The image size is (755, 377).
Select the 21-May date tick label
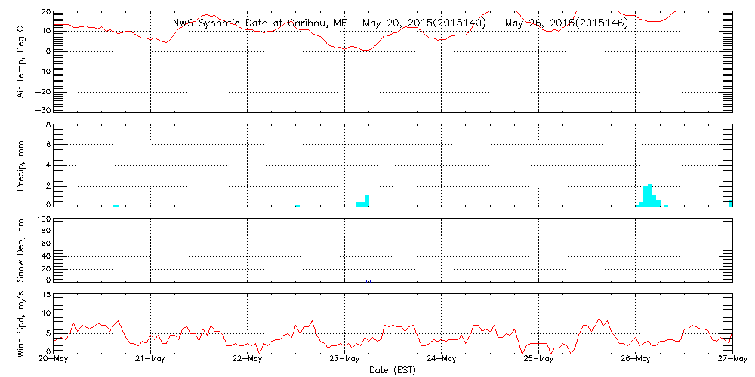coord(151,360)
